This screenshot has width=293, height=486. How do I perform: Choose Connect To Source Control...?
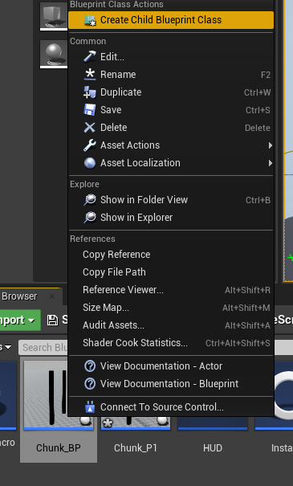[171, 407]
